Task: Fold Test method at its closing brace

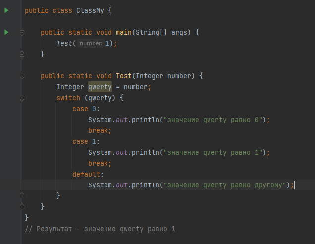Action: [22, 207]
